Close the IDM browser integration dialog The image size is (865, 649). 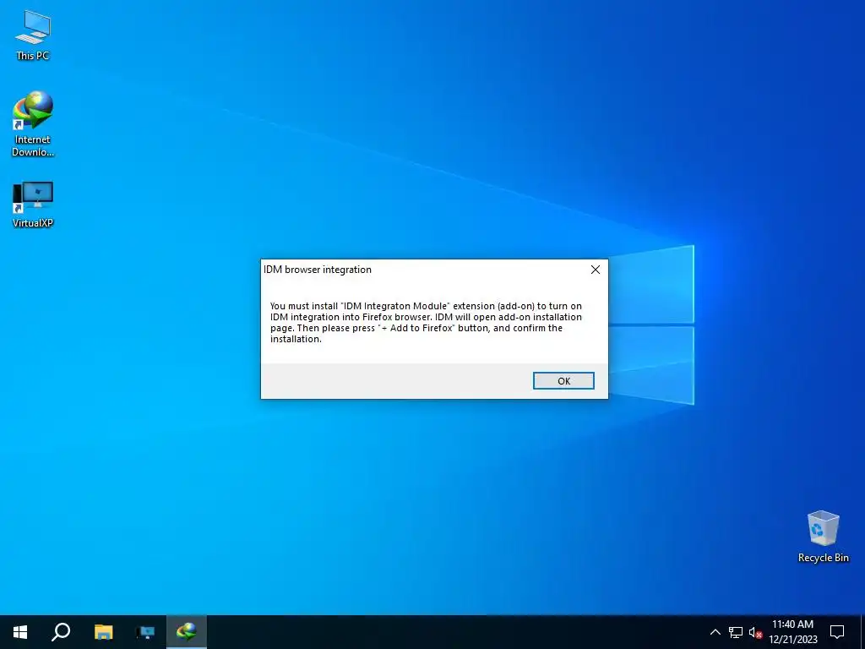pyautogui.click(x=596, y=270)
